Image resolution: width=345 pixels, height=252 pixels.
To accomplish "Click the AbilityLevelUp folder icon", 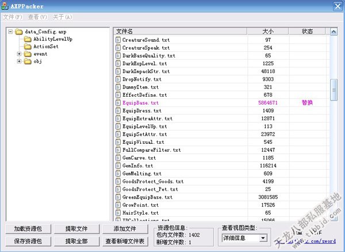I will (x=27, y=39).
